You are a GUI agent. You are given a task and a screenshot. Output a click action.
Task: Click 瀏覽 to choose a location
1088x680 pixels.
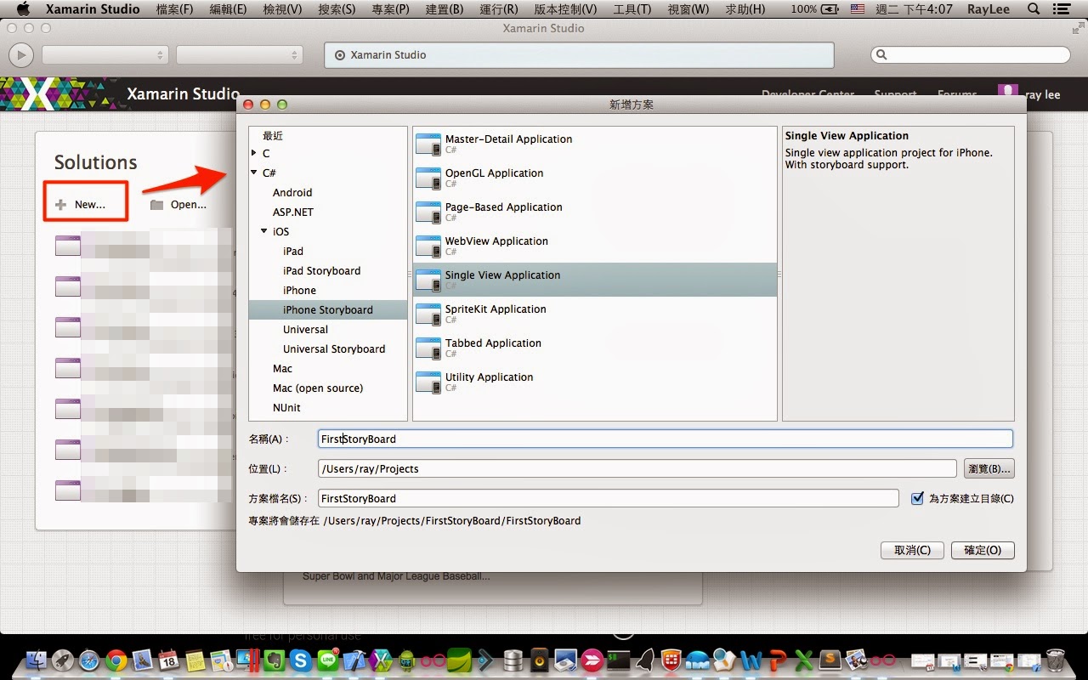click(989, 468)
